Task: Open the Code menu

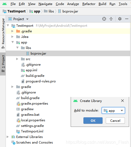Action: point(60,4)
